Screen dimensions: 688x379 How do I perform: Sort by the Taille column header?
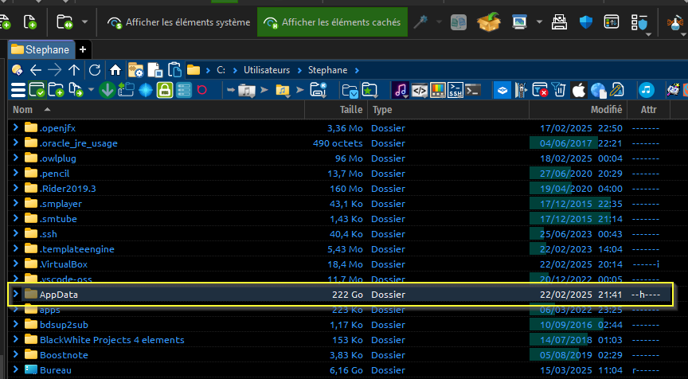click(x=350, y=109)
